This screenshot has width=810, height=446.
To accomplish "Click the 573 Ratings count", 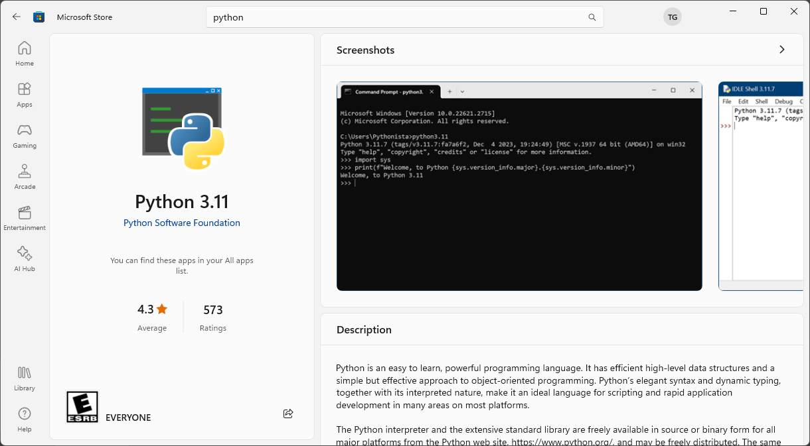I will click(x=213, y=317).
